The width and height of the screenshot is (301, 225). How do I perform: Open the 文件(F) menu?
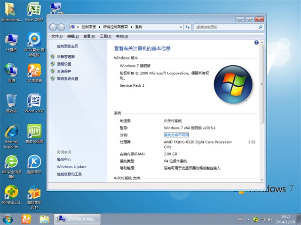(x=57, y=36)
